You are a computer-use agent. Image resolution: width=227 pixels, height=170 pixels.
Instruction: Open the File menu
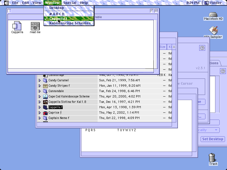point(15,3)
